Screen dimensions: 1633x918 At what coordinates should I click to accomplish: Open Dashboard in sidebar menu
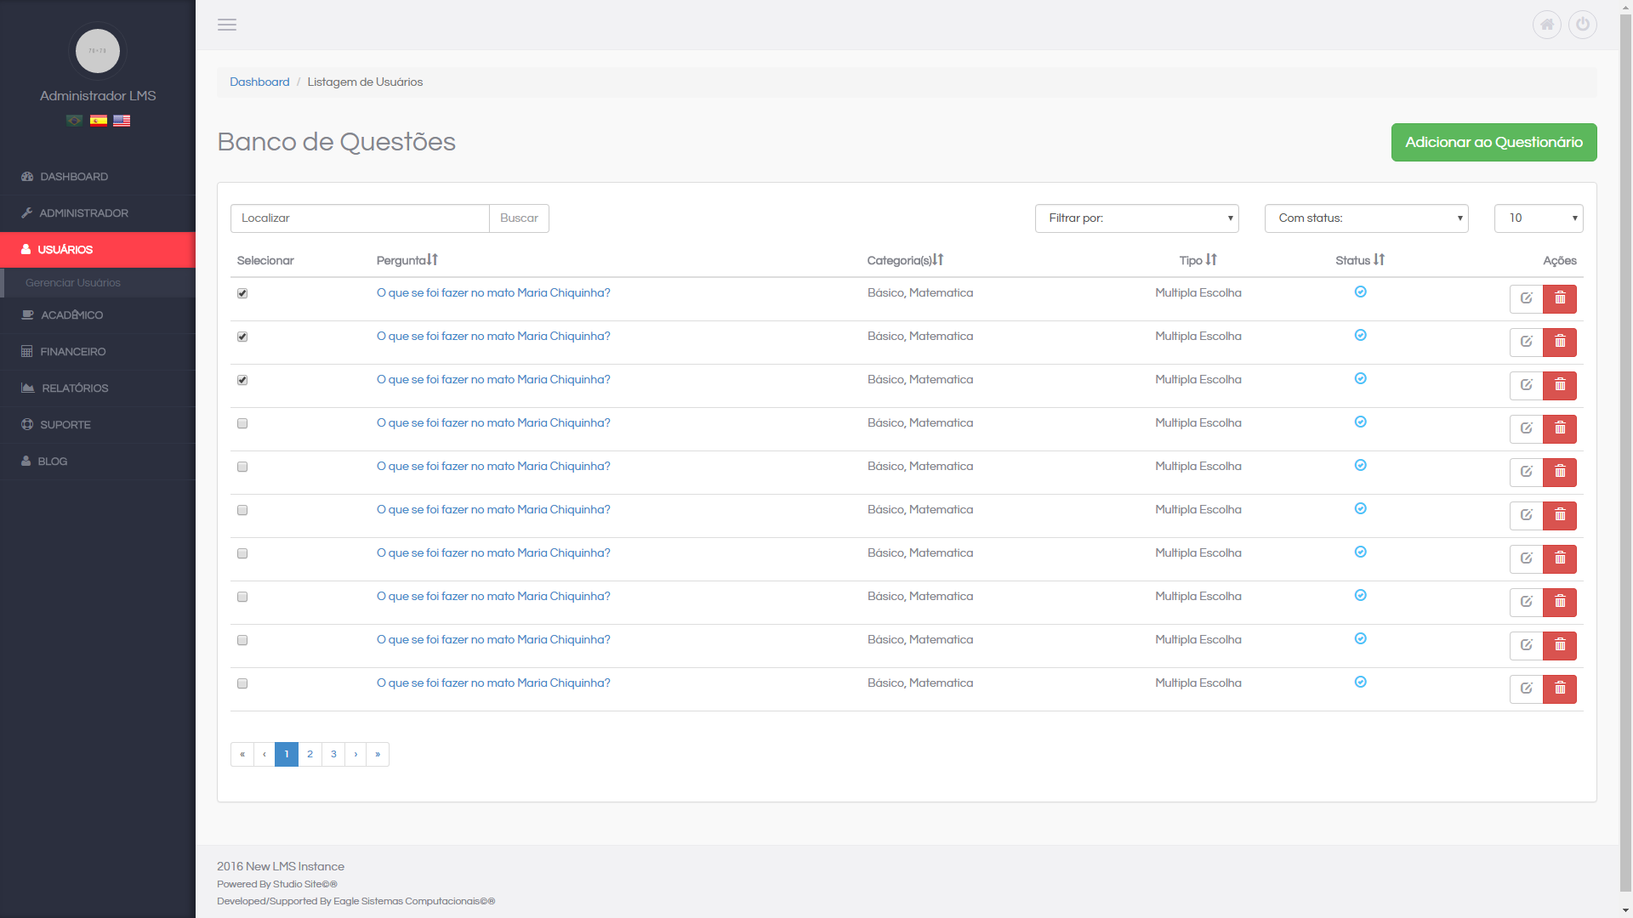coord(98,177)
